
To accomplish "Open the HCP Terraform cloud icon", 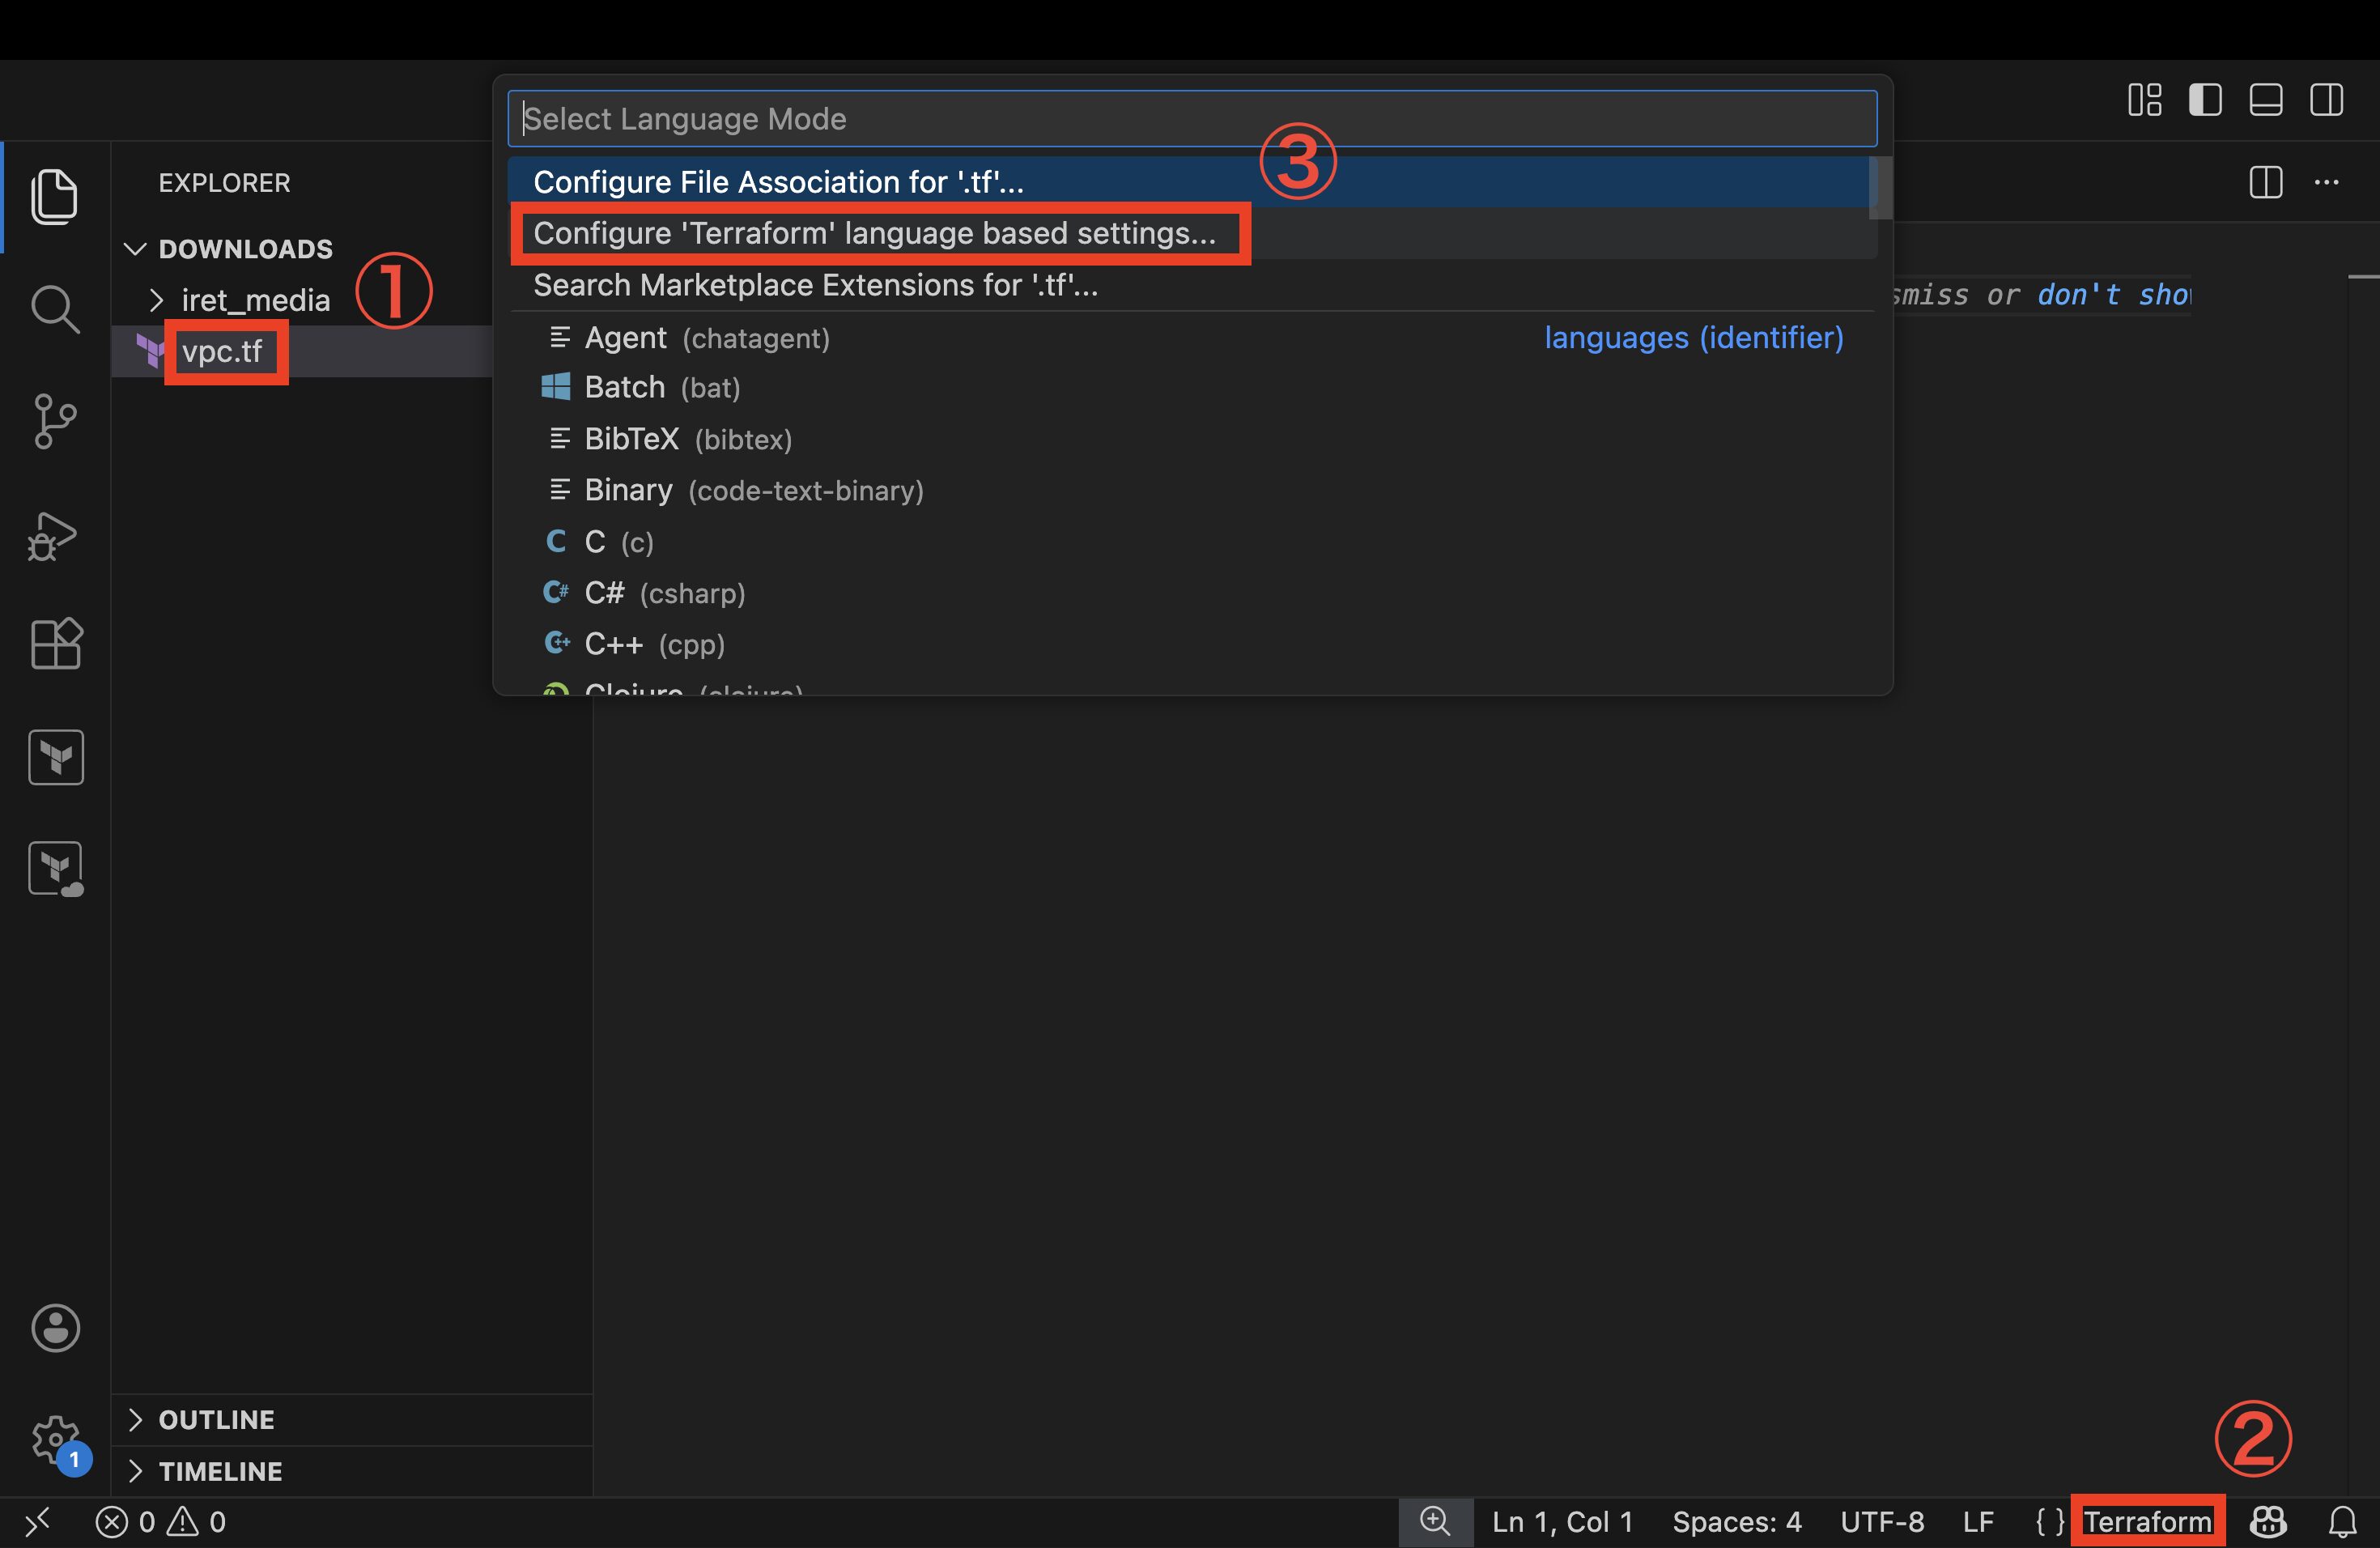I will pyautogui.click(x=56, y=868).
